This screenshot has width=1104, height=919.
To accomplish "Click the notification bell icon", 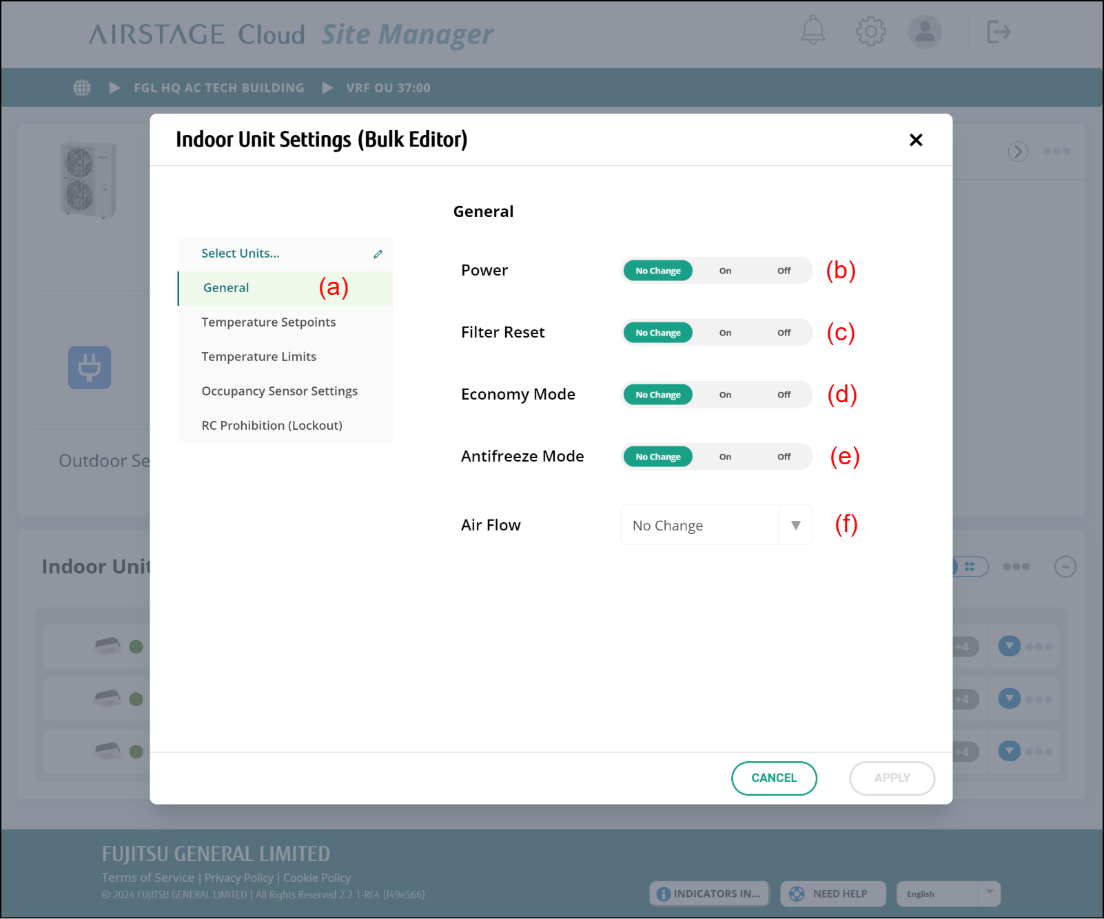I will [812, 31].
